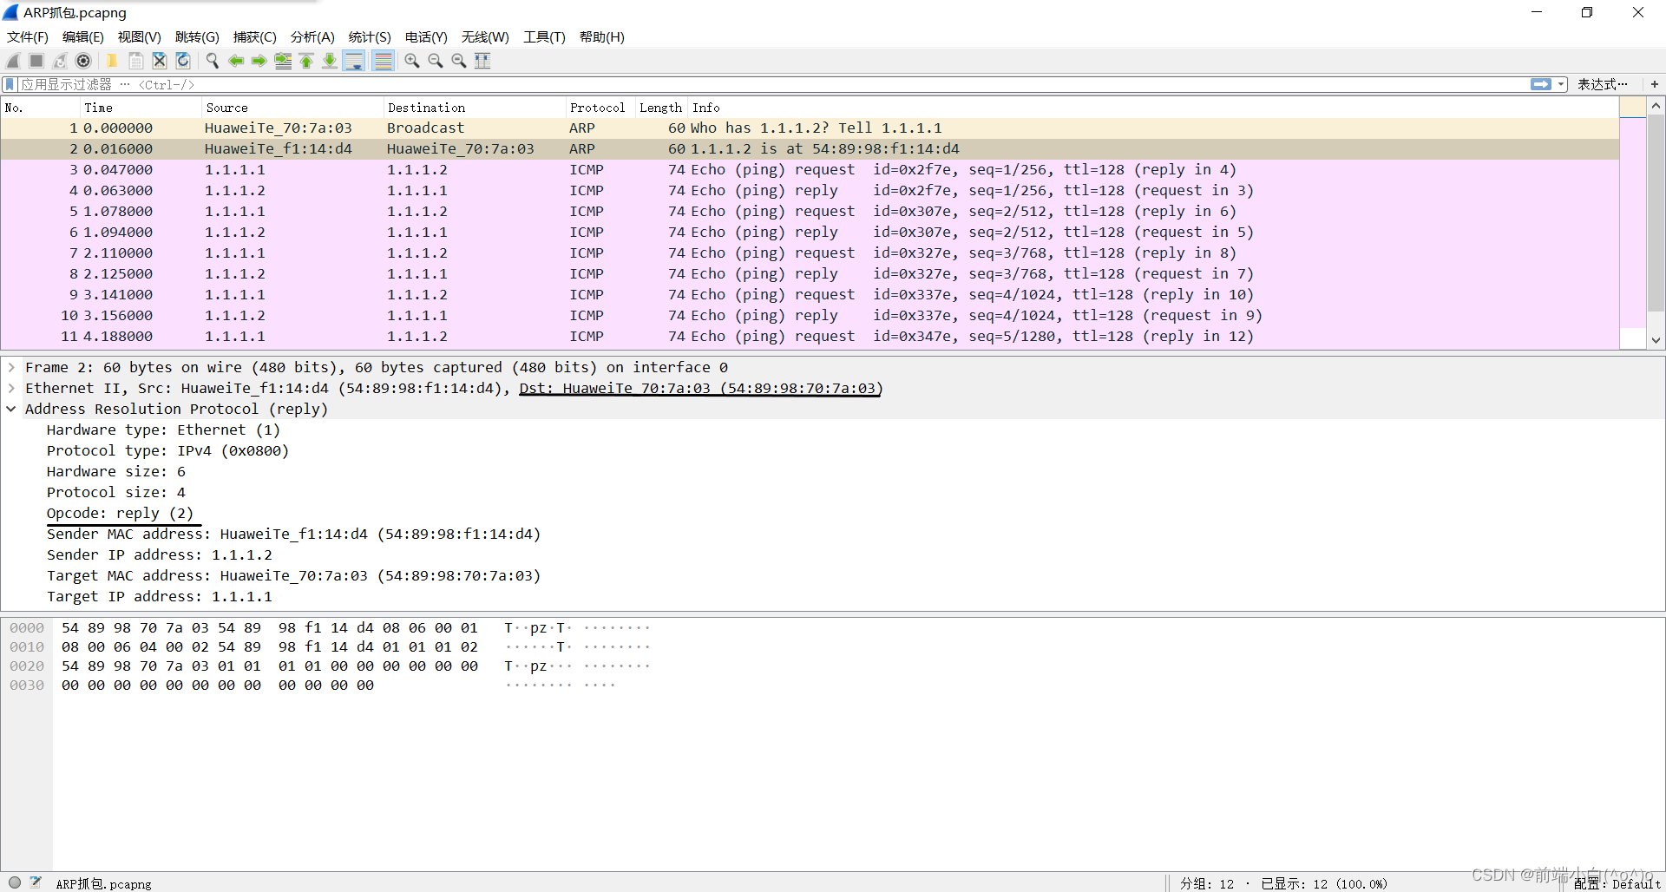
Task: Click the zoom out text icon
Action: [436, 61]
